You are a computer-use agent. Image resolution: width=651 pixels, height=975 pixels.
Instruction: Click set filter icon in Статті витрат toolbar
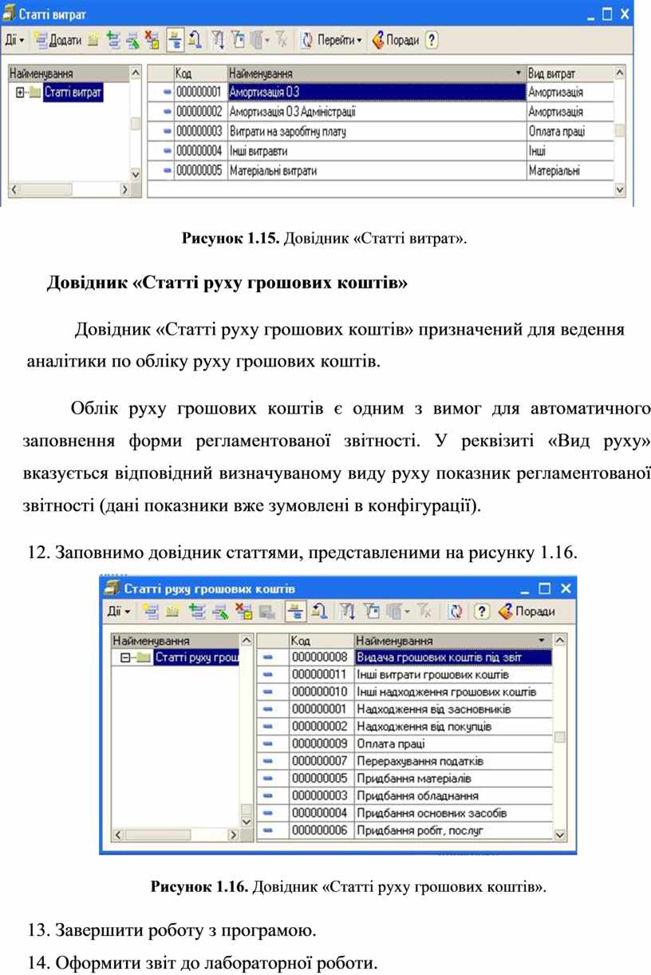[x=219, y=40]
